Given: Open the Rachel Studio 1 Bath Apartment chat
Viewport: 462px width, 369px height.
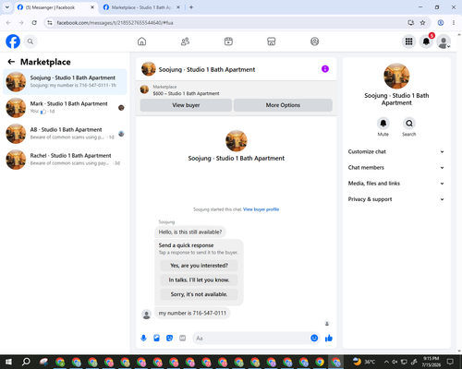Looking at the screenshot, I should point(65,160).
